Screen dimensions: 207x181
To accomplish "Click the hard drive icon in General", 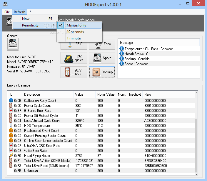I will 13,44.
